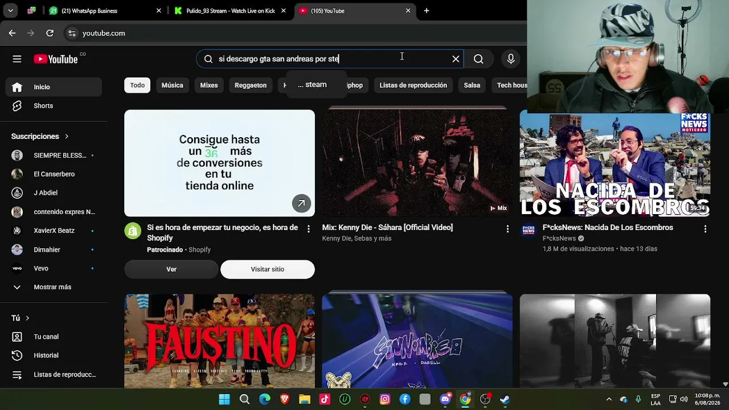This screenshot has width=729, height=410.
Task: Open El Canserbero channel
Action: click(x=54, y=174)
